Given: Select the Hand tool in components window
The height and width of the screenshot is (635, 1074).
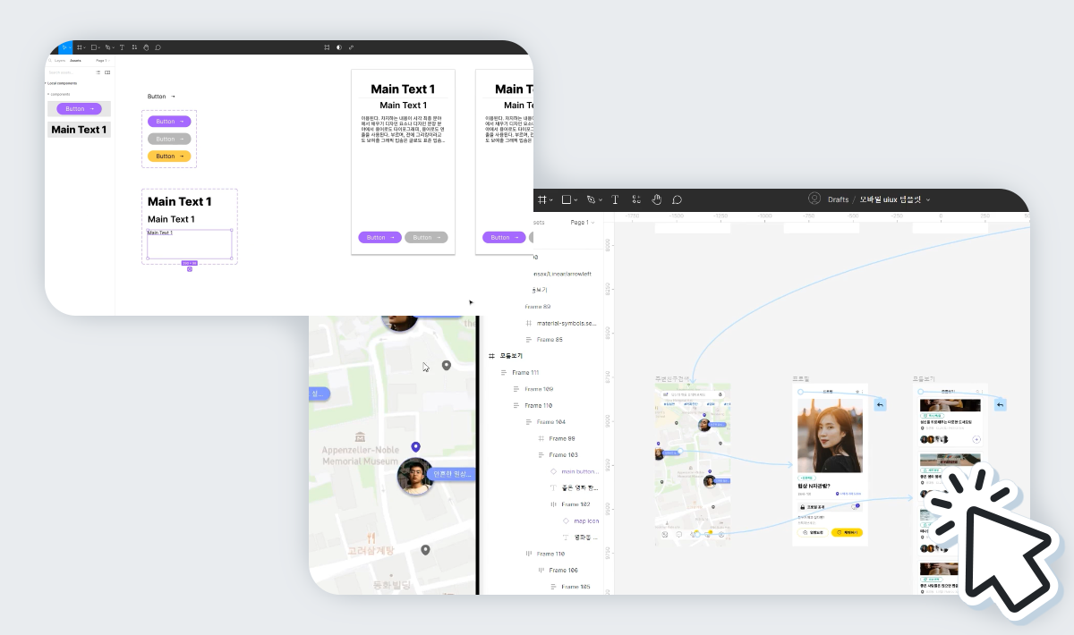Looking at the screenshot, I should (x=146, y=47).
